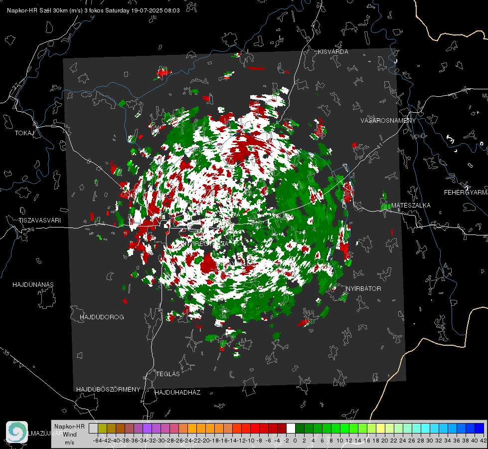Viewport: 488px width, 449px height.
Task: Pick the grey swatch starting the legend
Action: coord(93,428)
